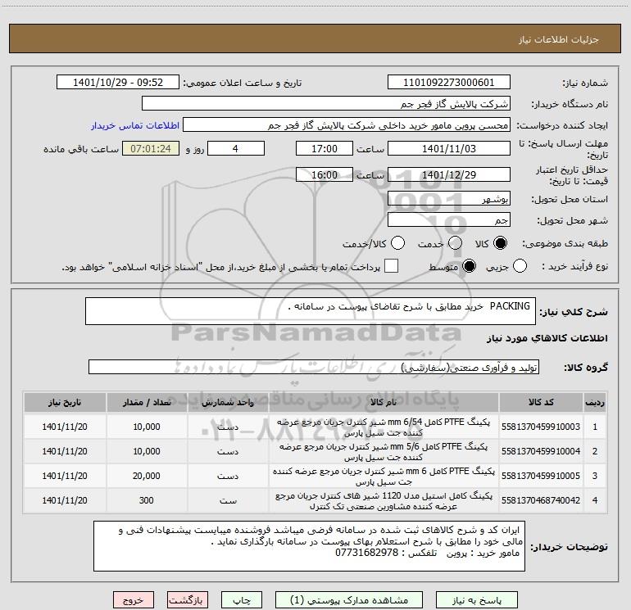Click the need date 1401/11/20 in row 4
Viewport: 631px width, 610px height.
[x=65, y=500]
